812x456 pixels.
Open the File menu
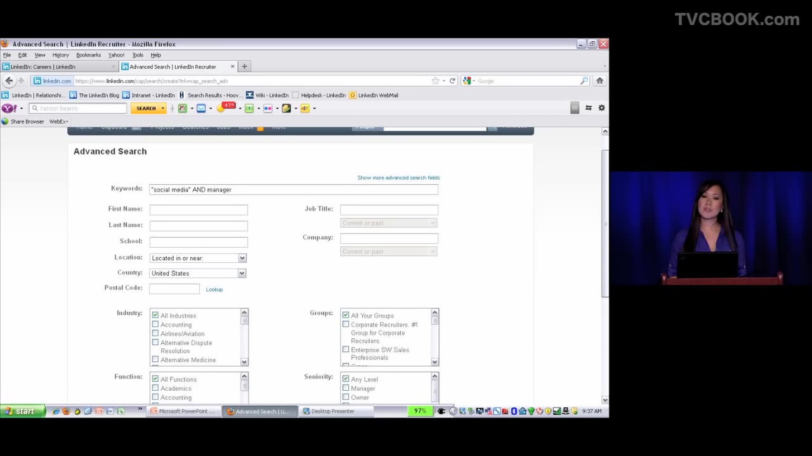click(7, 55)
